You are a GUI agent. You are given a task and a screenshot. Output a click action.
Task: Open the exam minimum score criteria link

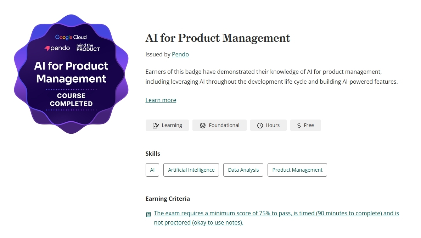pyautogui.click(x=276, y=218)
